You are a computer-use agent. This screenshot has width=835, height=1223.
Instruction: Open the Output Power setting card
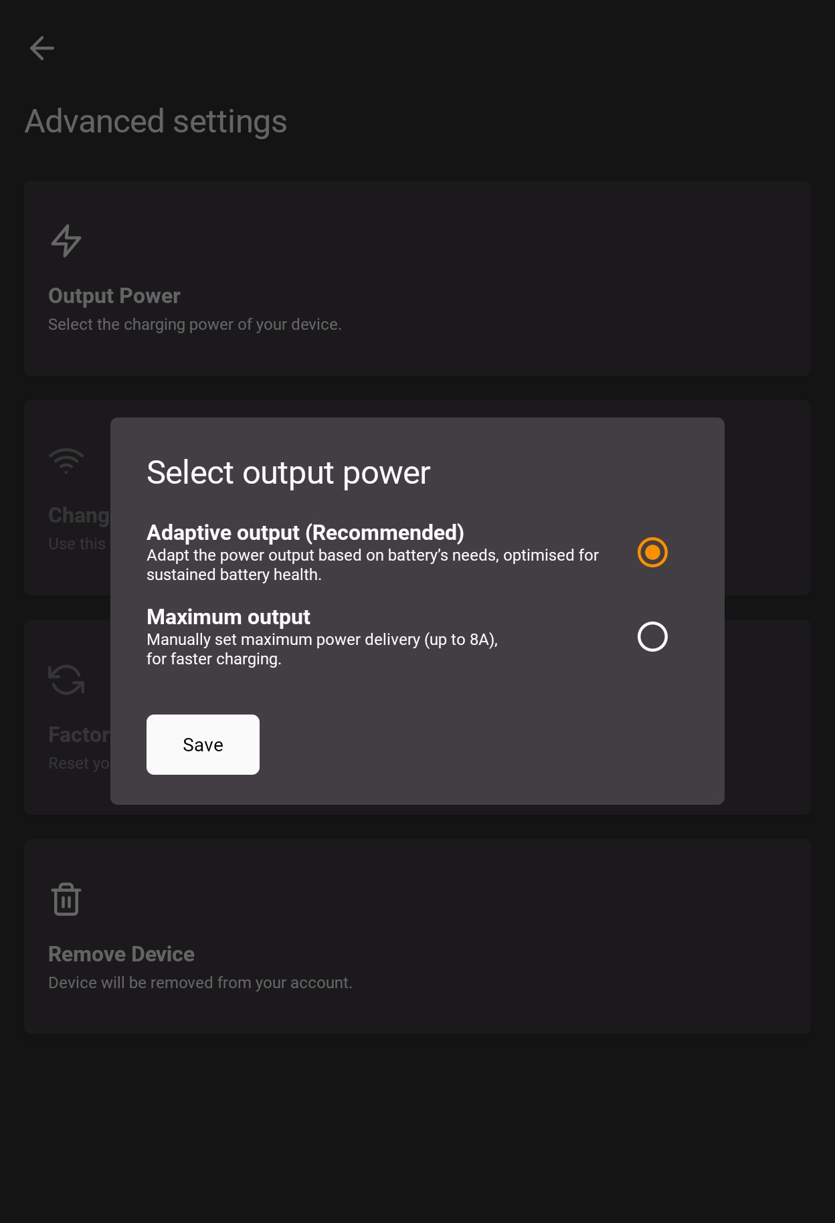click(417, 278)
